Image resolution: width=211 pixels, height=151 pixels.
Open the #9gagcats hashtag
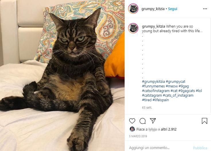187,91
